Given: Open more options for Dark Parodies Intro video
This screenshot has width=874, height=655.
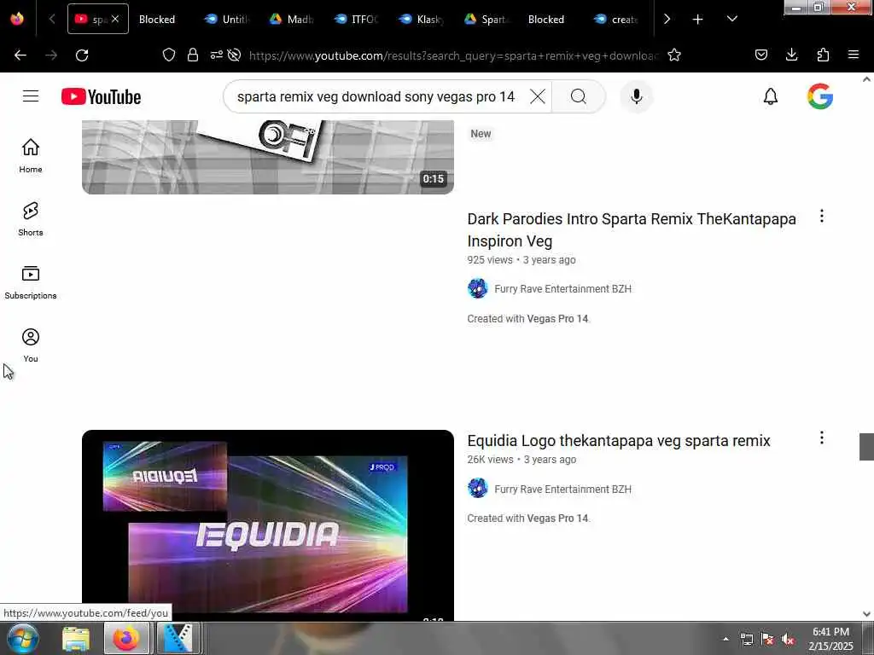Looking at the screenshot, I should click(x=822, y=216).
